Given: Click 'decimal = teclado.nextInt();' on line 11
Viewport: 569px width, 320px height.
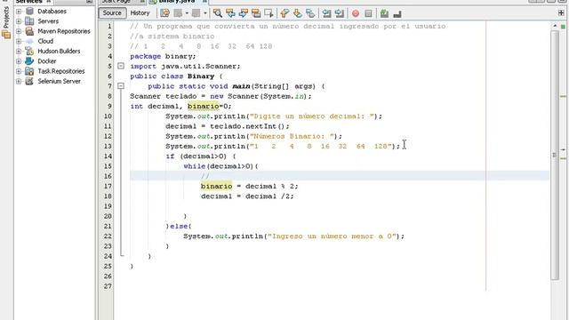Looking at the screenshot, I should (x=228, y=126).
